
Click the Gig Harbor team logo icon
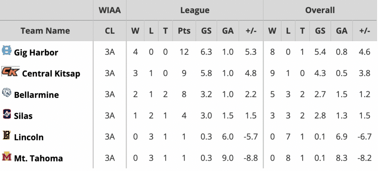pyautogui.click(x=7, y=51)
